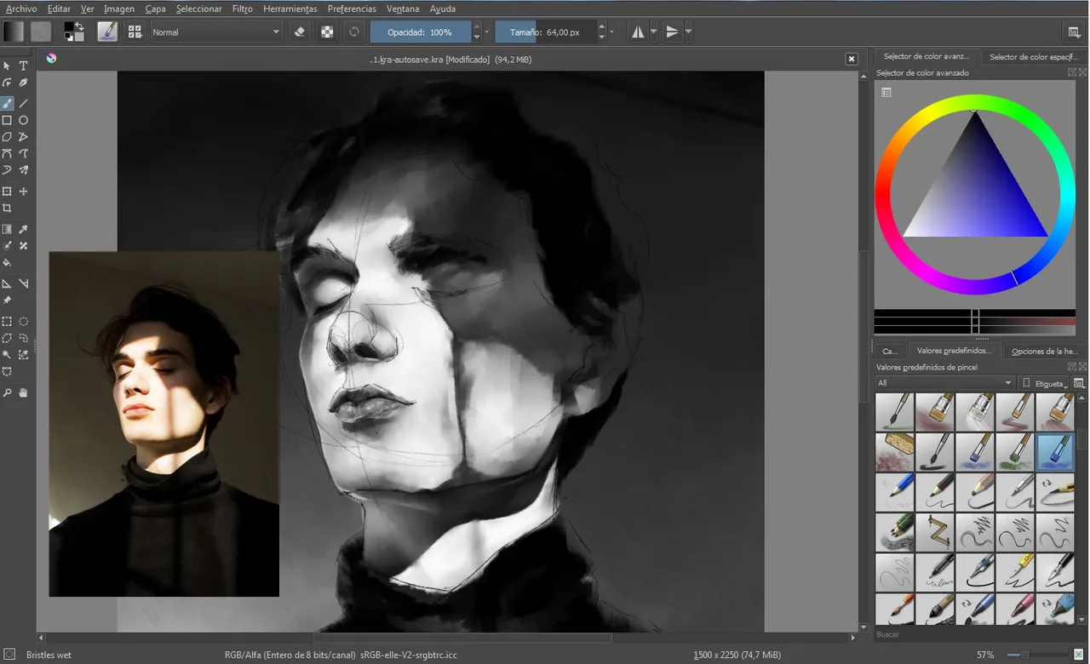Close the .1.kra-autosave.kra document
This screenshot has width=1090, height=664.
(x=851, y=59)
